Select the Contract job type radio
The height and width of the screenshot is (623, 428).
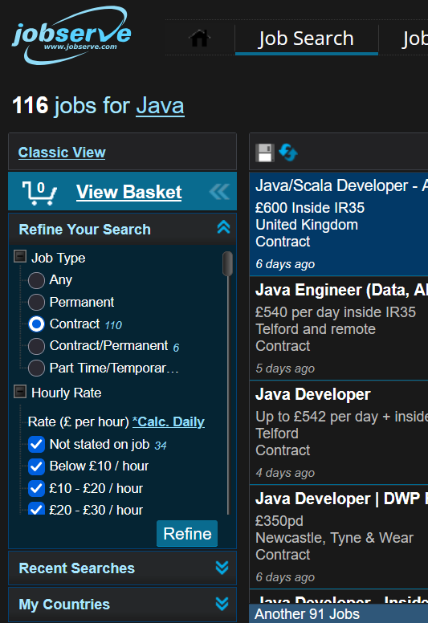37,324
